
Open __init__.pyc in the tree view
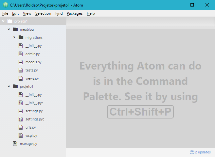34,103
